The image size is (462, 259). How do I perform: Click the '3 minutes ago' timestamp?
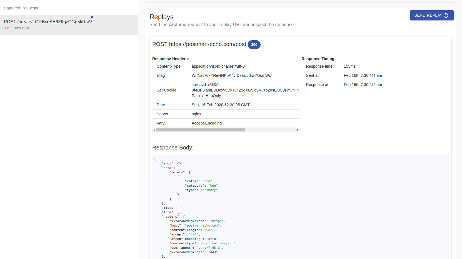[16, 28]
